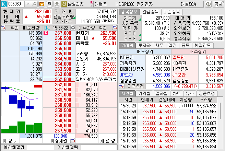The width and height of the screenshot is (225, 151).
Task: Select the 의견 tab
Action: pyautogui.click(x=172, y=46)
